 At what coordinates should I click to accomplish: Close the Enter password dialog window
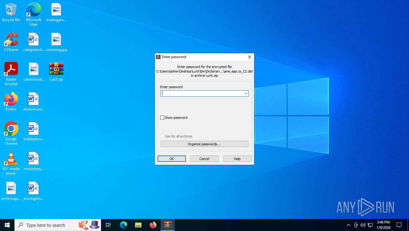[249, 57]
